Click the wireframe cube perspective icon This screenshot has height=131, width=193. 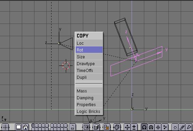pos(117,127)
